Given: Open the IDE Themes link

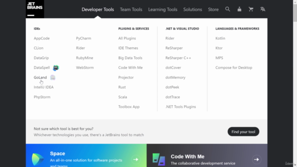Looking at the screenshot, I should (128, 48).
